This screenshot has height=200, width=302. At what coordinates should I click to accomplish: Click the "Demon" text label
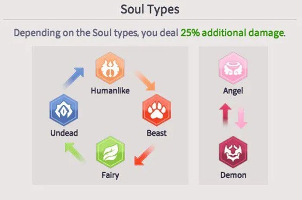[x=233, y=175]
